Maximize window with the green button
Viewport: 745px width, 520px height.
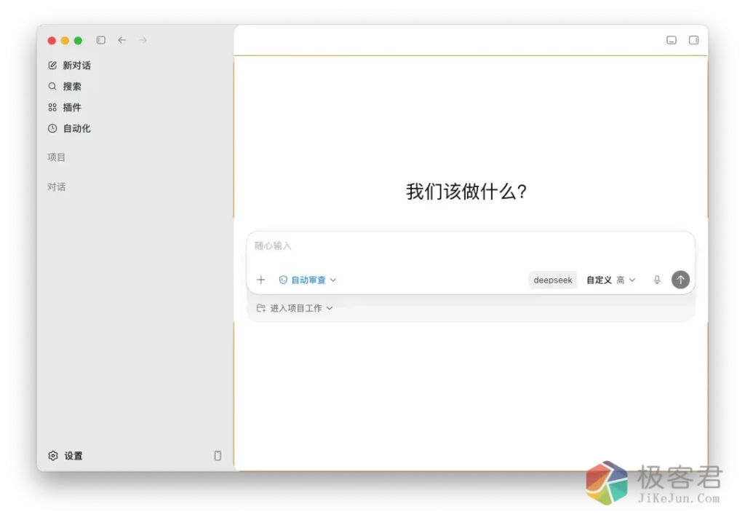(79, 41)
